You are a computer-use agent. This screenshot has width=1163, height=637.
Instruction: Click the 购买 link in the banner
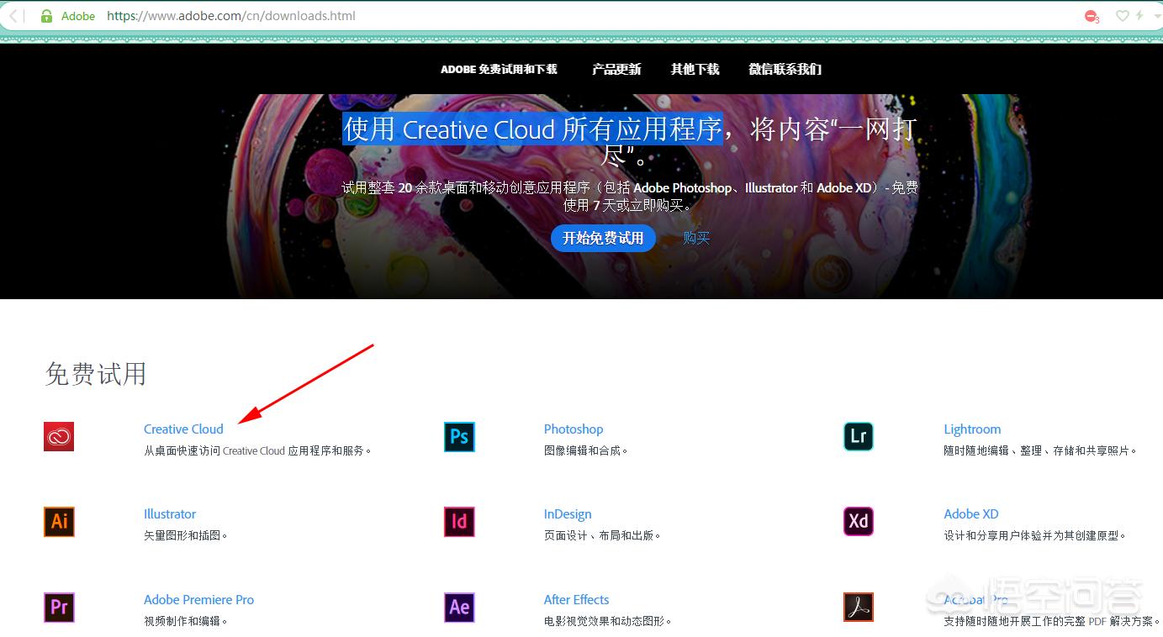[x=696, y=238]
